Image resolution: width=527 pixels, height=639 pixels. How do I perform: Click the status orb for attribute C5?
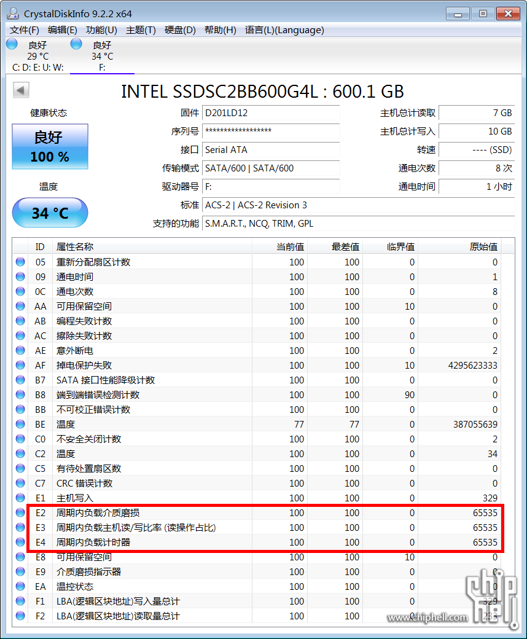[20, 468]
